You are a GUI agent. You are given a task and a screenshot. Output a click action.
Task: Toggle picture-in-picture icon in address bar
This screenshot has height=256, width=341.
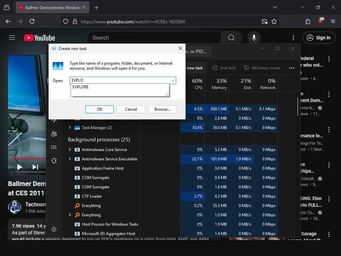[264, 21]
